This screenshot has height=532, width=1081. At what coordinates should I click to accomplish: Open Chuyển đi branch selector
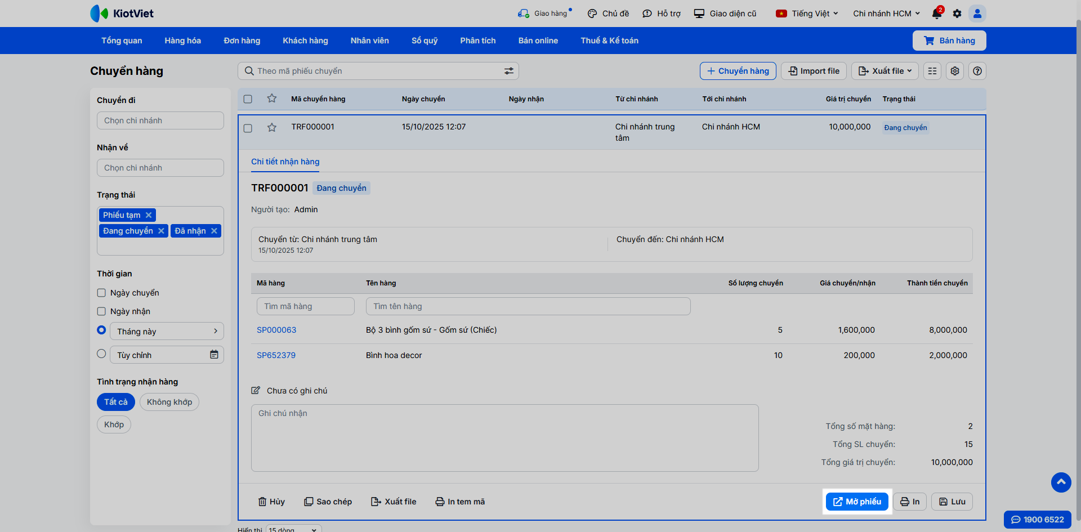click(x=160, y=120)
